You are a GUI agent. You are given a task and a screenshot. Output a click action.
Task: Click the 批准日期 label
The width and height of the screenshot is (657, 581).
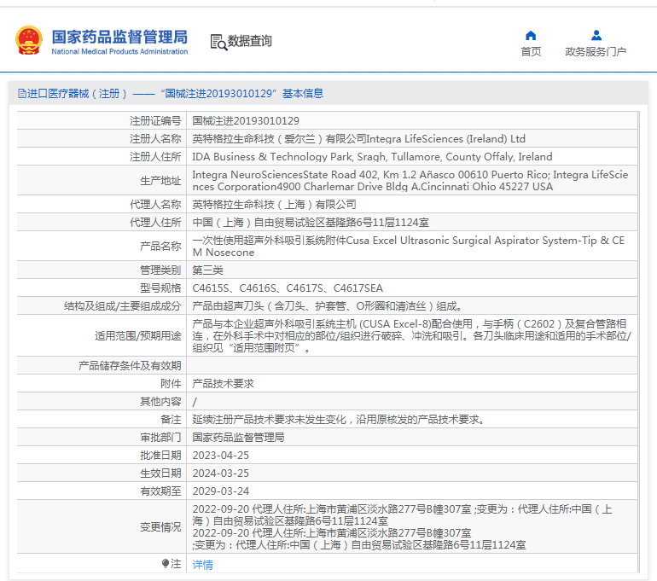pos(160,456)
